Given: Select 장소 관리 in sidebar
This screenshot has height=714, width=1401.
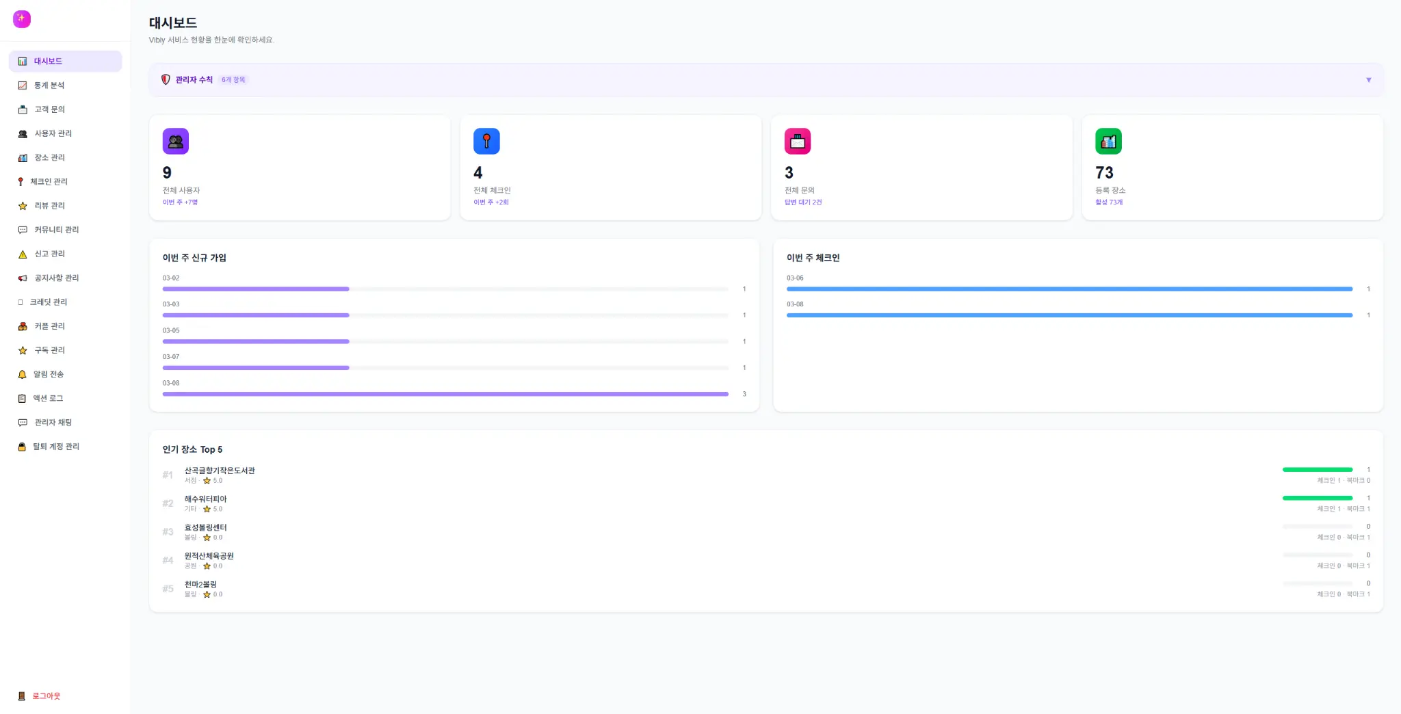Looking at the screenshot, I should pyautogui.click(x=65, y=157).
